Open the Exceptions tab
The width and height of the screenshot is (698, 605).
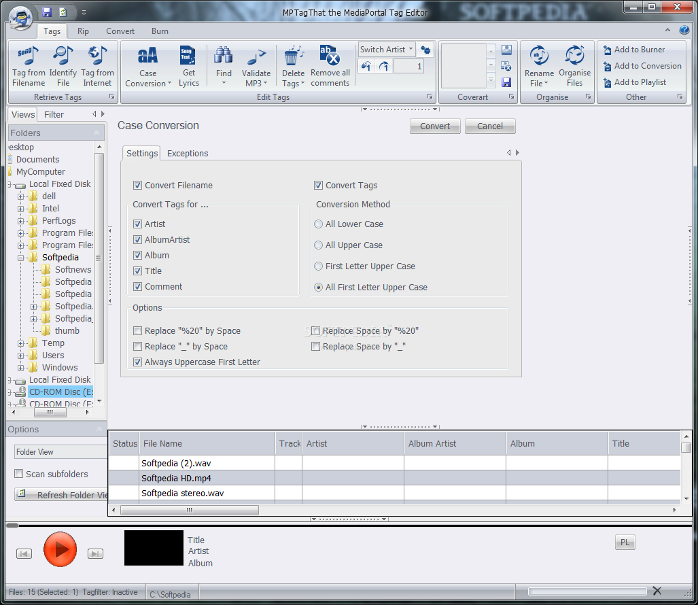point(188,153)
